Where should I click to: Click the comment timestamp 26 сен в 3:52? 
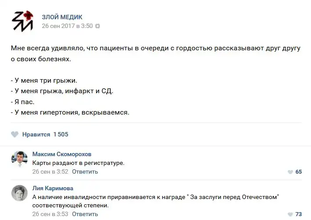(x=50, y=171)
